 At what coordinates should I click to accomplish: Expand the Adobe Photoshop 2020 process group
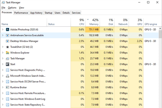[x=3, y=30]
